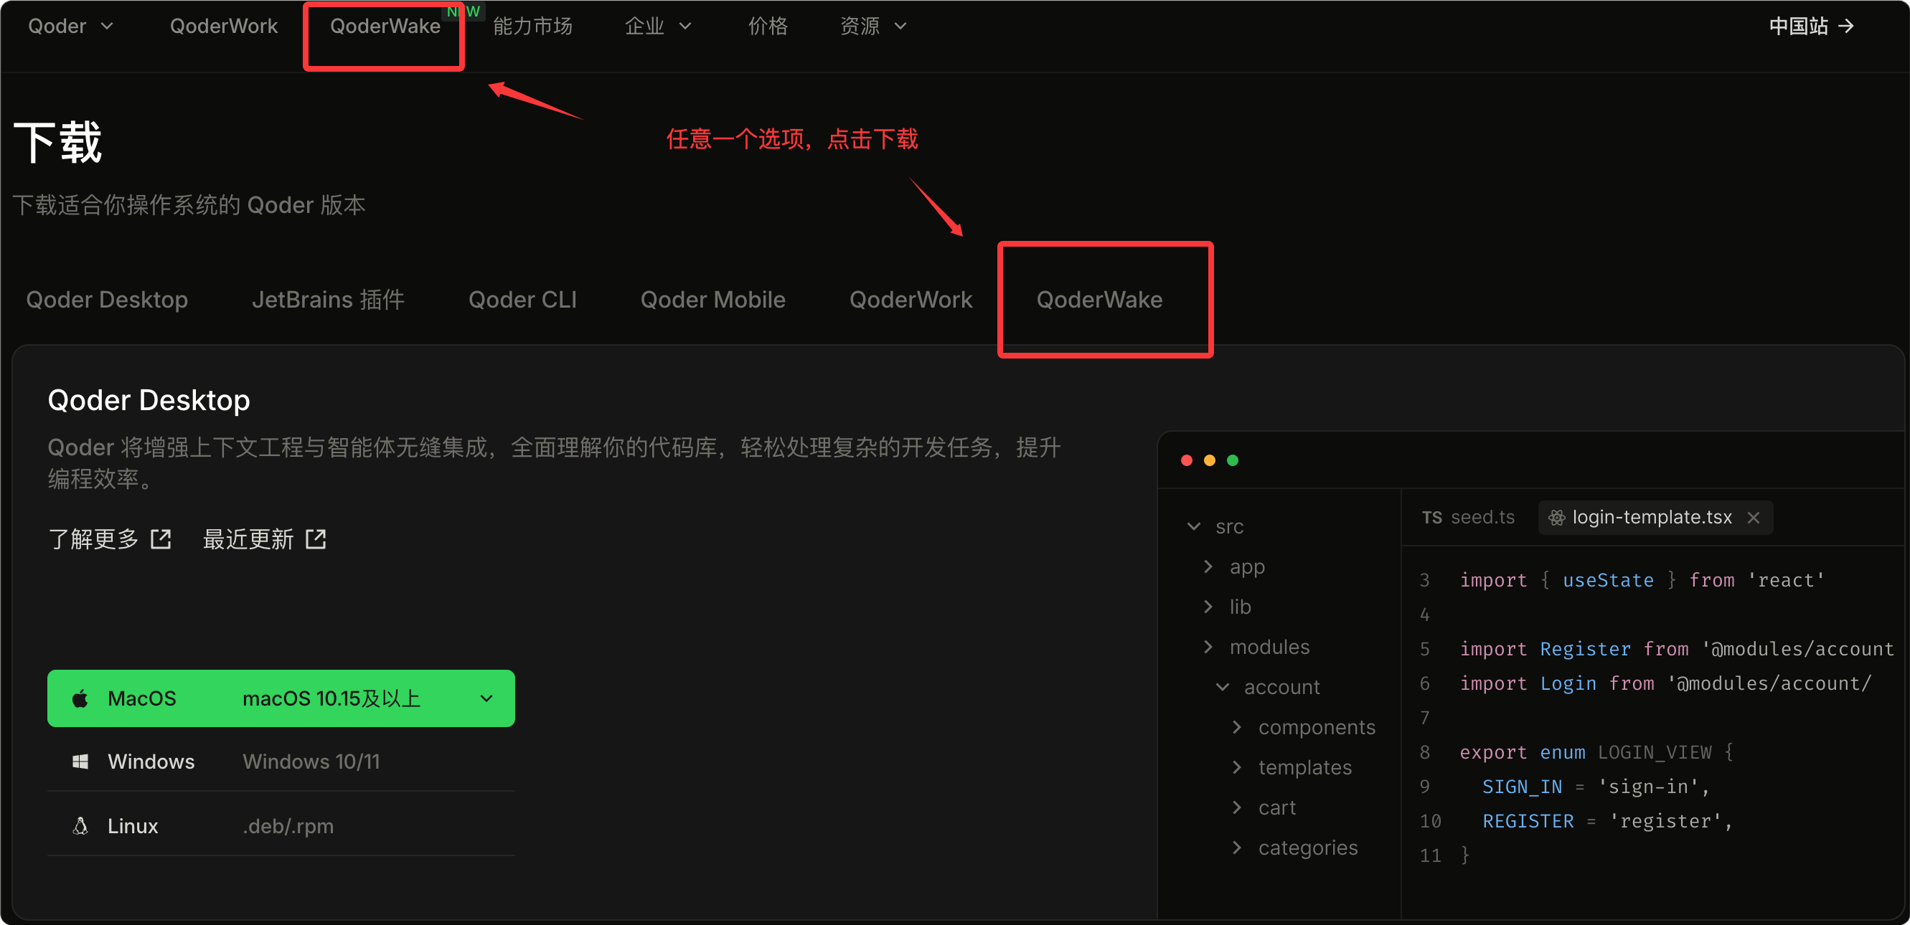Switch to 中国站 site
The height and width of the screenshot is (925, 1910).
pyautogui.click(x=1812, y=26)
